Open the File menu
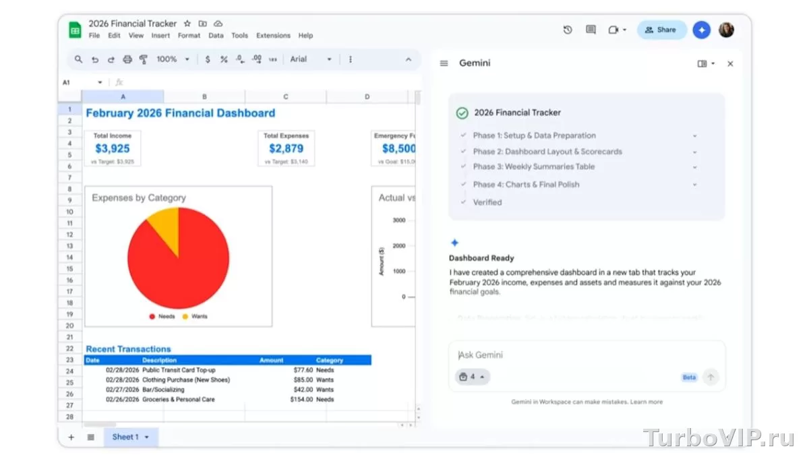This screenshot has width=809, height=455. tap(94, 36)
